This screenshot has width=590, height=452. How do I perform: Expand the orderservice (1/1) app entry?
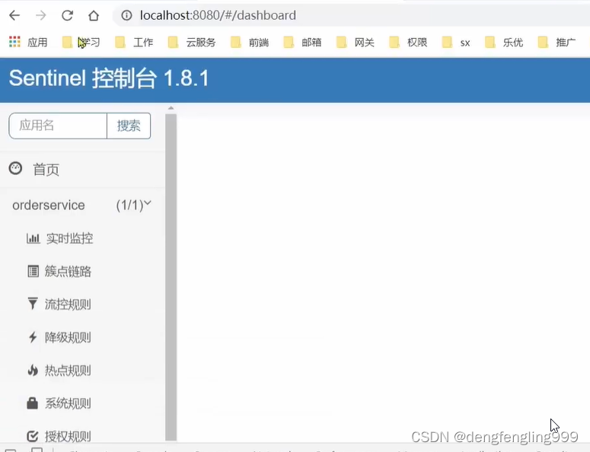(49, 205)
